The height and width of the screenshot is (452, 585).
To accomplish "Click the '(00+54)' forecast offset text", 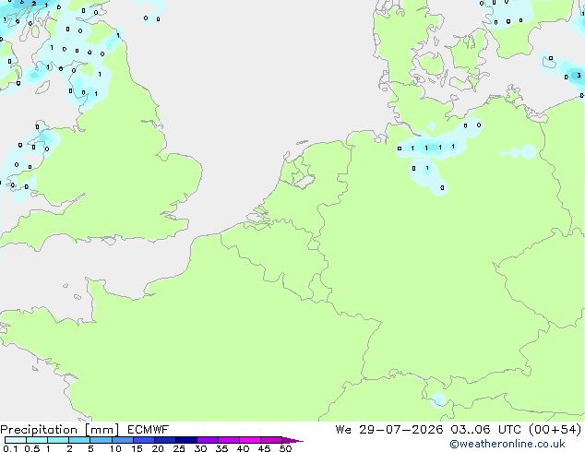I will 555,430.
